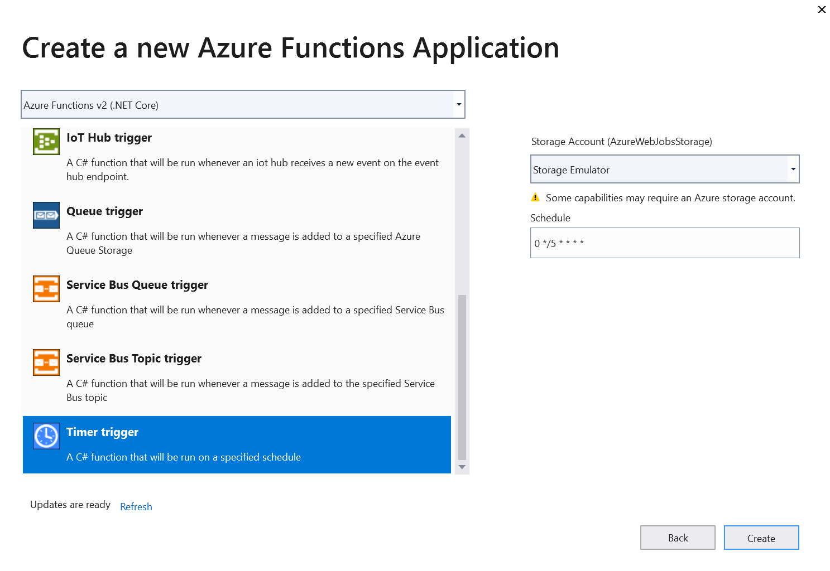Viewport: 830px width, 571px height.
Task: Click the Service Bus Queue trigger description
Action: click(255, 317)
